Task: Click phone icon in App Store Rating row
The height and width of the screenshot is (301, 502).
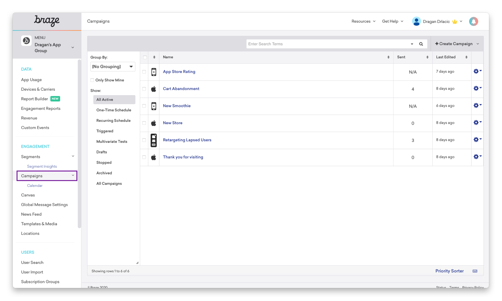Action: click(154, 72)
